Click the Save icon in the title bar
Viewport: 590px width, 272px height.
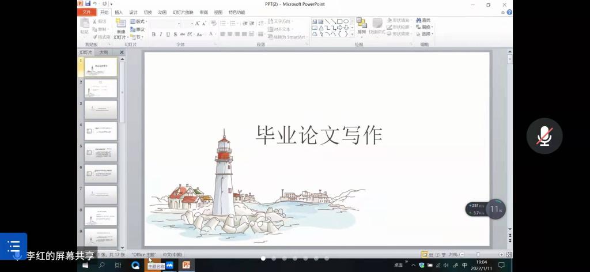(88, 3)
